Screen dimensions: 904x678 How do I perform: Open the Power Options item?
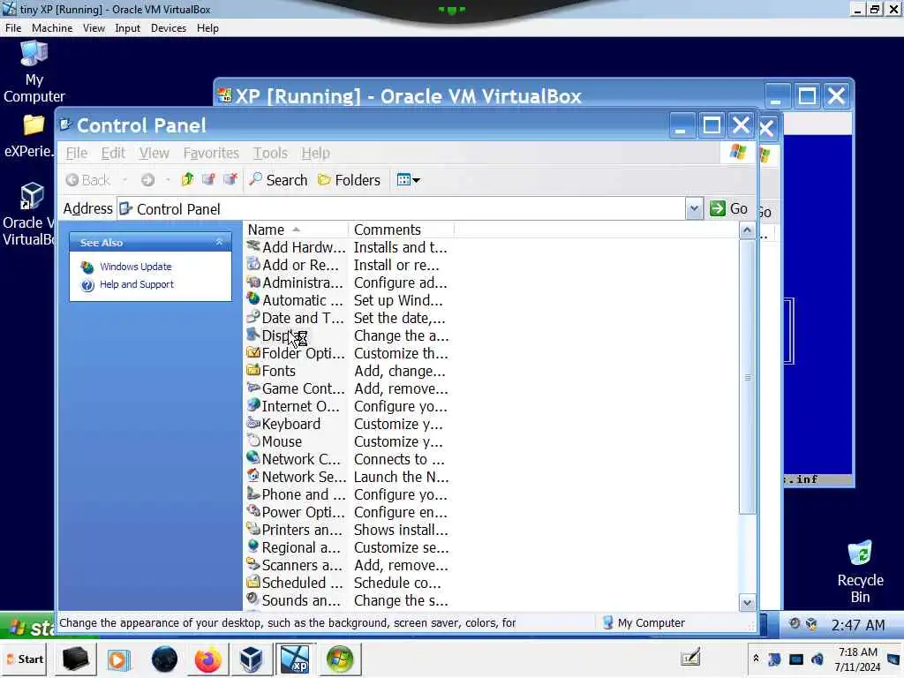295,513
